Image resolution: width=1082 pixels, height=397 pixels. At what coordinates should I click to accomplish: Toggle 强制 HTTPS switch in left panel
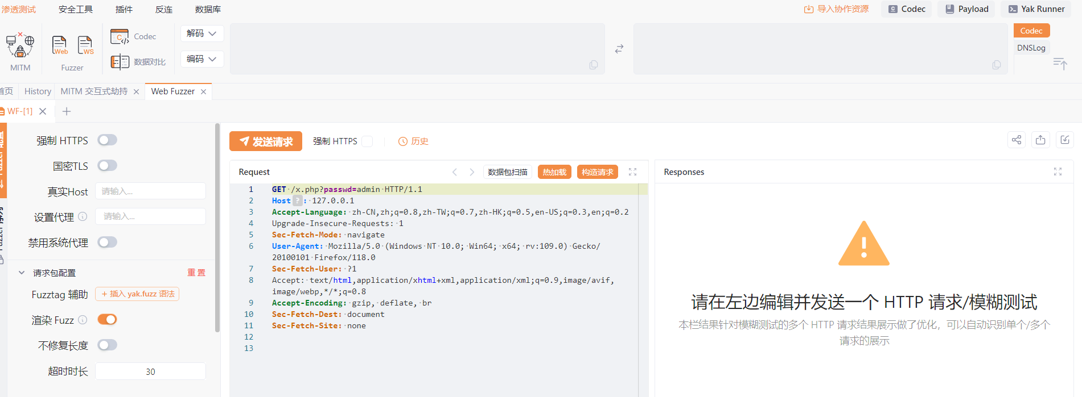pyautogui.click(x=107, y=140)
